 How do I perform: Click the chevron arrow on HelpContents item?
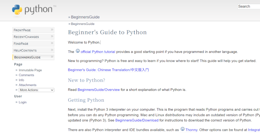pos(52,50)
